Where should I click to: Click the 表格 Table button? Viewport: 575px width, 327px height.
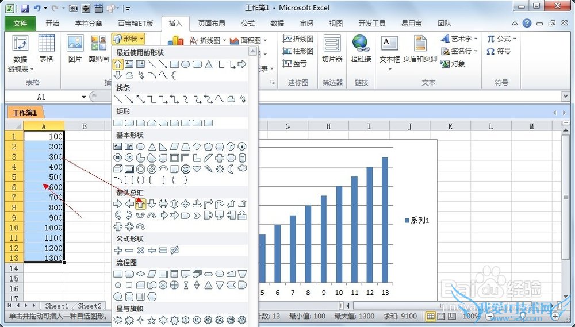tap(46, 48)
